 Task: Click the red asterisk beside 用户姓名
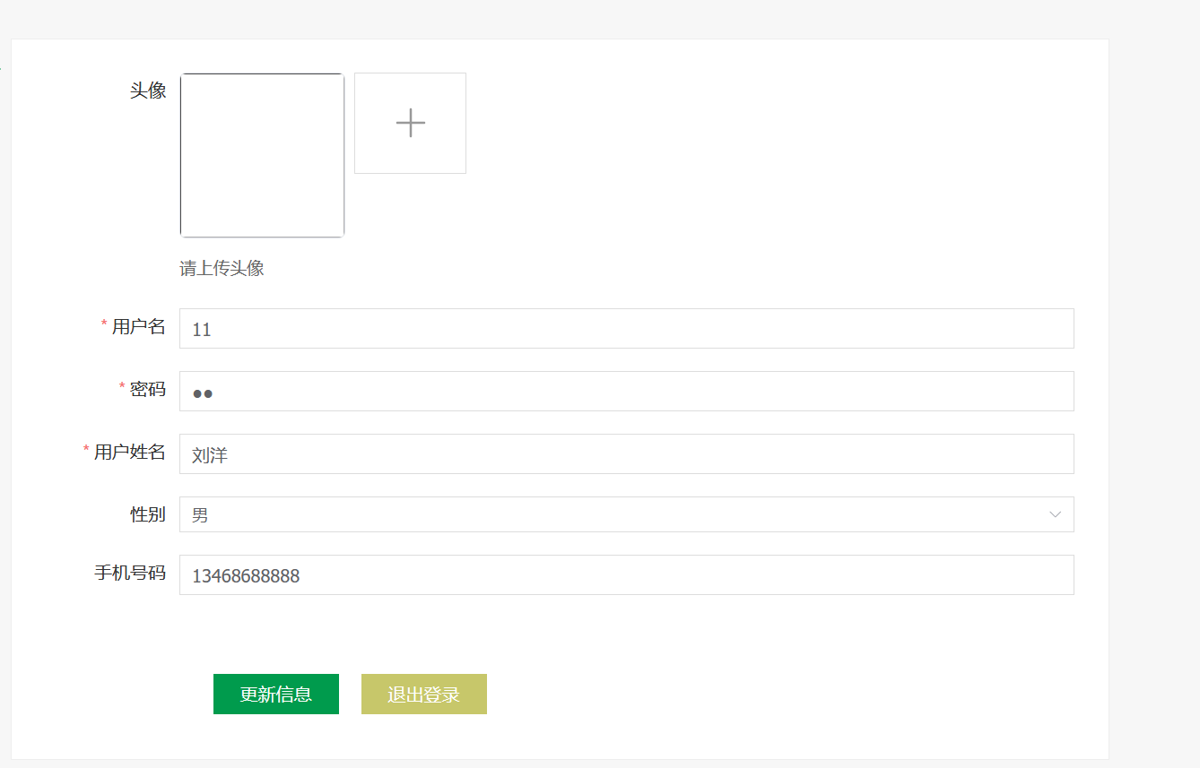click(86, 450)
